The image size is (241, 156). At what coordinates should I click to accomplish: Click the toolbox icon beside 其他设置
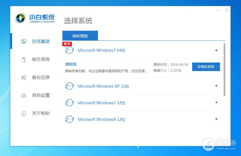(24, 95)
